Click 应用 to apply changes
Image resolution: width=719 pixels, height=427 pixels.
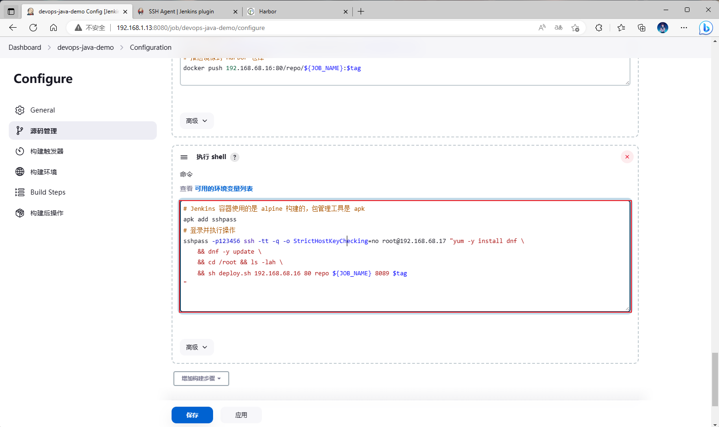click(241, 415)
